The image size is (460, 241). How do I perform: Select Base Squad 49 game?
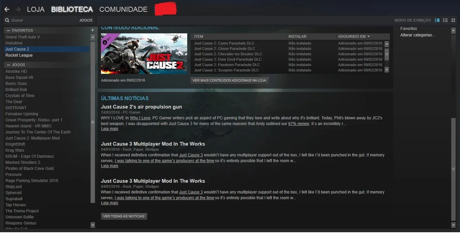coord(19,78)
